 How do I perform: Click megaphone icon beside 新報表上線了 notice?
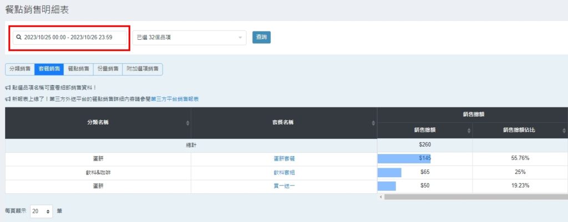click(x=7, y=99)
